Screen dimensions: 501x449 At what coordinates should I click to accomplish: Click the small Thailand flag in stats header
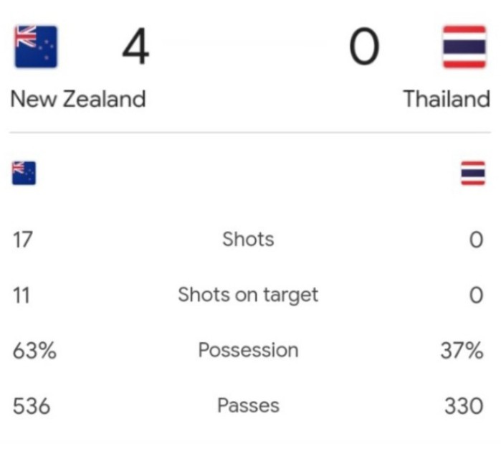(473, 174)
